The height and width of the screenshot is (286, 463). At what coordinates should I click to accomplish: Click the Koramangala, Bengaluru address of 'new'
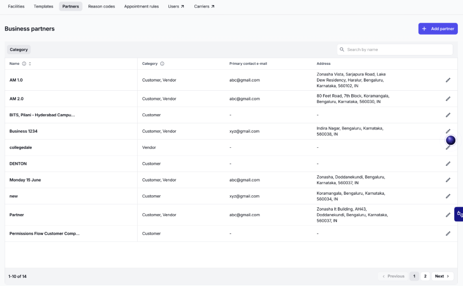(x=351, y=196)
